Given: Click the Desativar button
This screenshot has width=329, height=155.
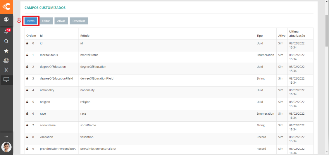Looking at the screenshot, I should point(79,21).
